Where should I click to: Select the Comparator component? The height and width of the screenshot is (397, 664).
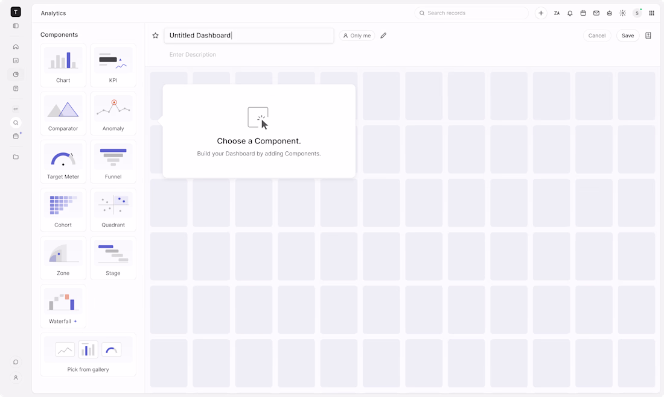63,113
